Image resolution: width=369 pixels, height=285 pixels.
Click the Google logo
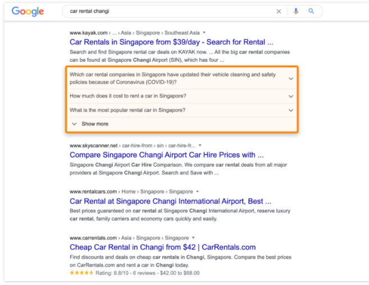click(x=28, y=12)
